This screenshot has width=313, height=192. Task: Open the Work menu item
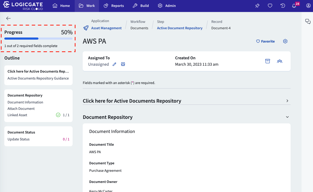click(x=87, y=6)
